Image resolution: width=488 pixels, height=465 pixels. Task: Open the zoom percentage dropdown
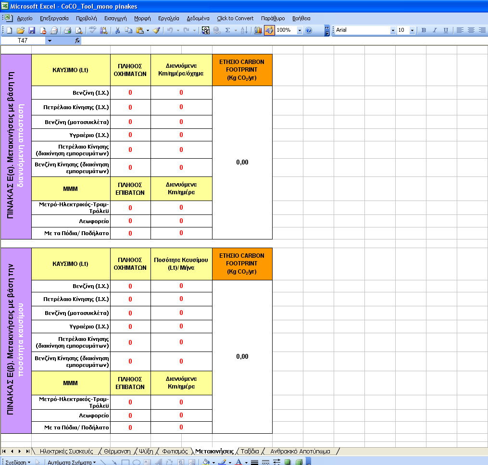click(300, 30)
